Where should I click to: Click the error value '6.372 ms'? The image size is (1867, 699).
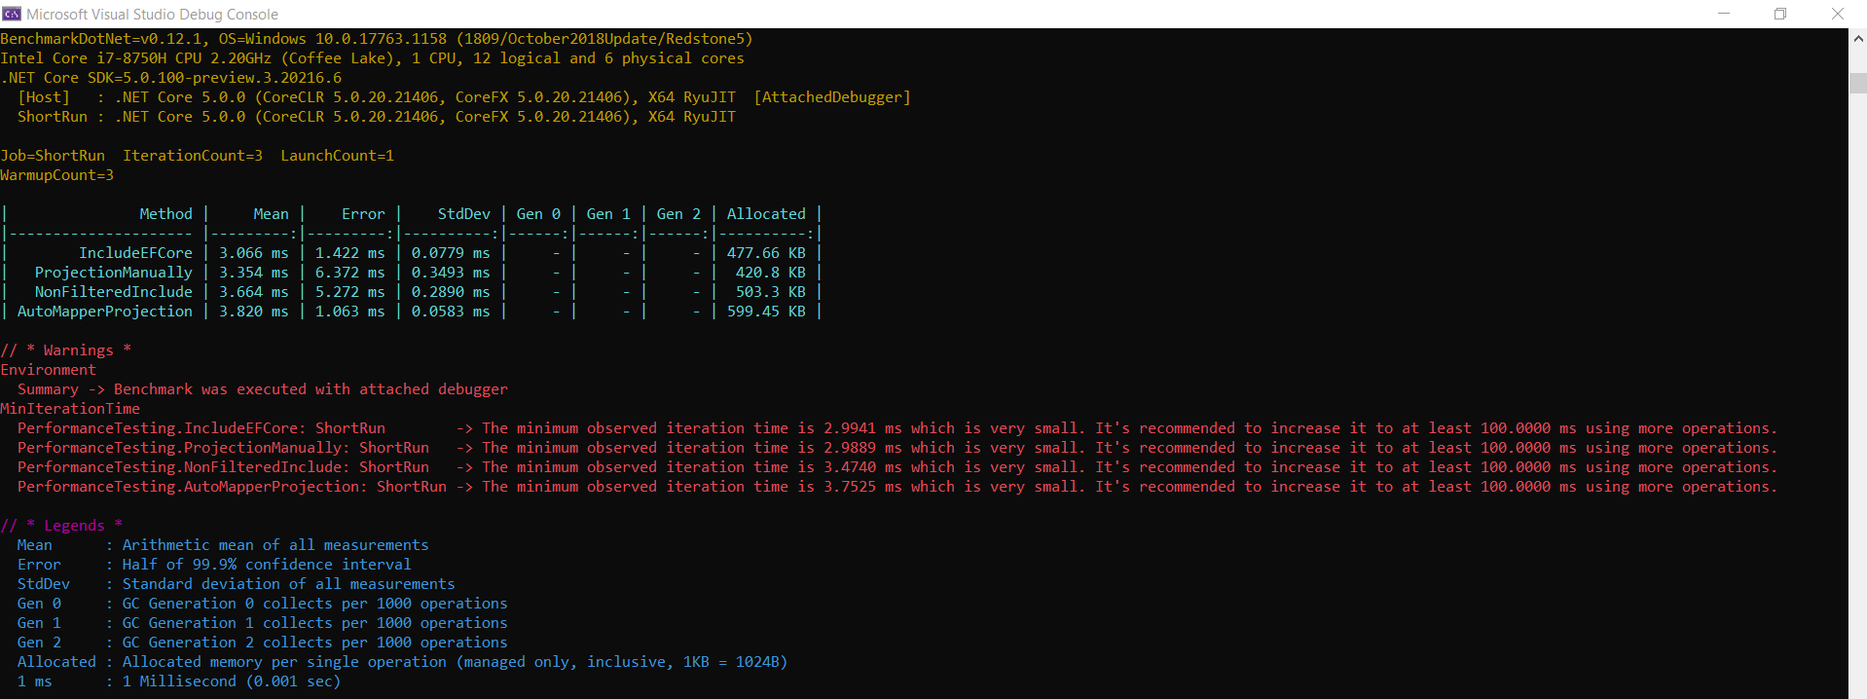[349, 273]
